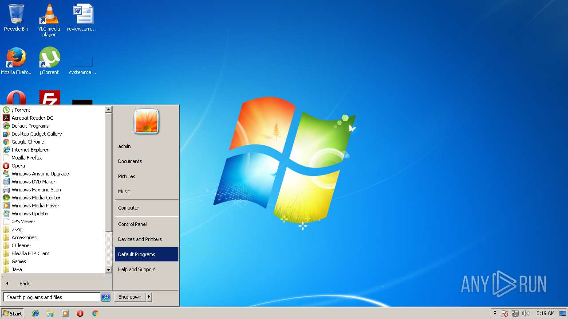Screen dimensions: 568x319
Task: Open Computer from Start menu
Action: pyautogui.click(x=146, y=208)
